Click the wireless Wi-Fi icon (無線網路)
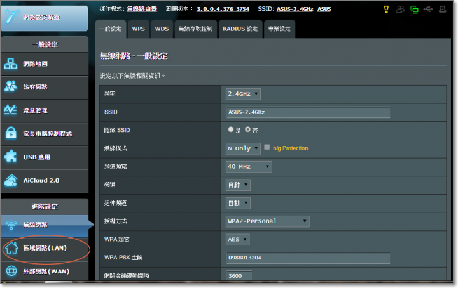 pos(11,225)
